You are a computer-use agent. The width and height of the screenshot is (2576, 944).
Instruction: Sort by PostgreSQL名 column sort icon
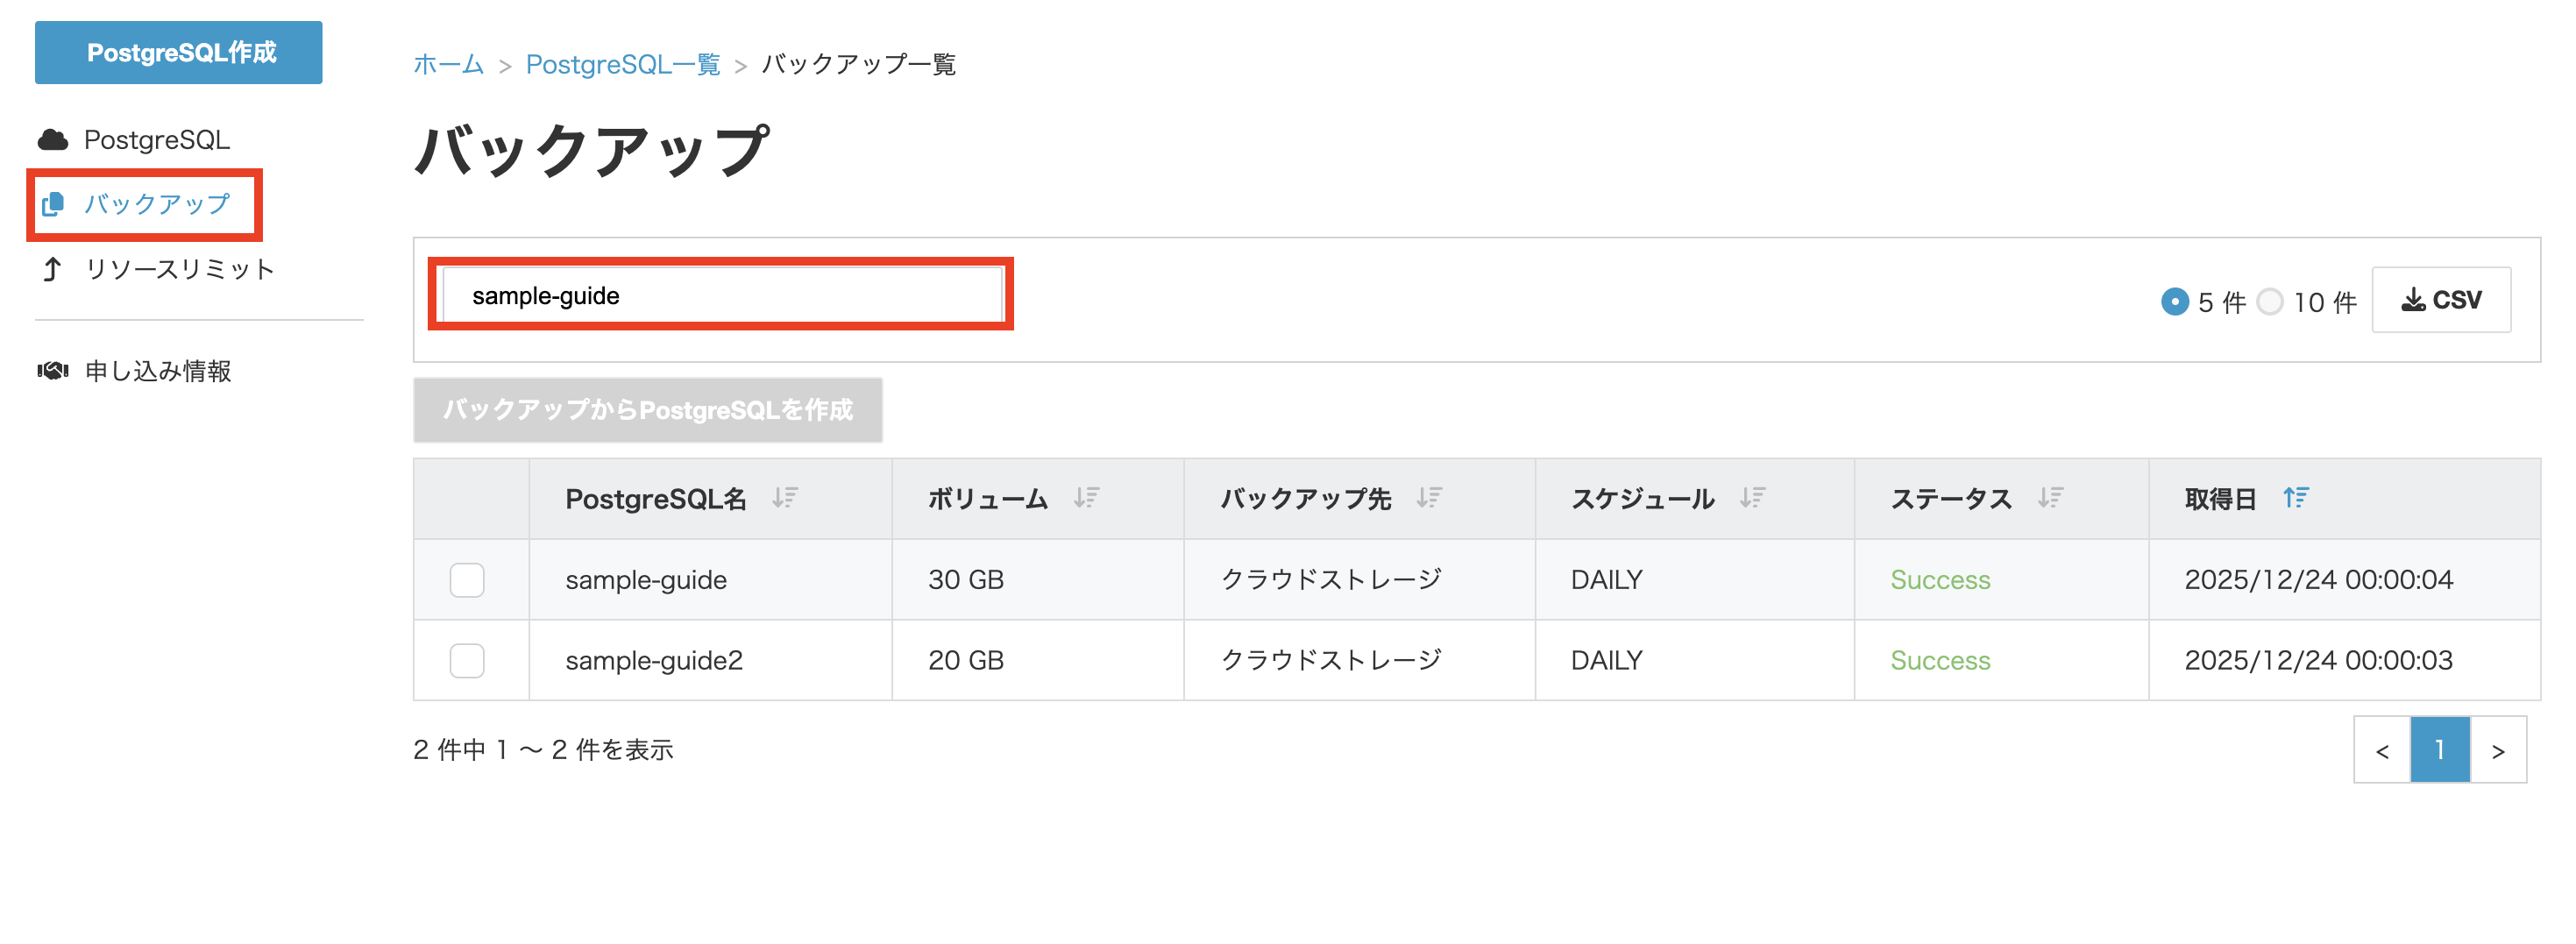pyautogui.click(x=785, y=498)
